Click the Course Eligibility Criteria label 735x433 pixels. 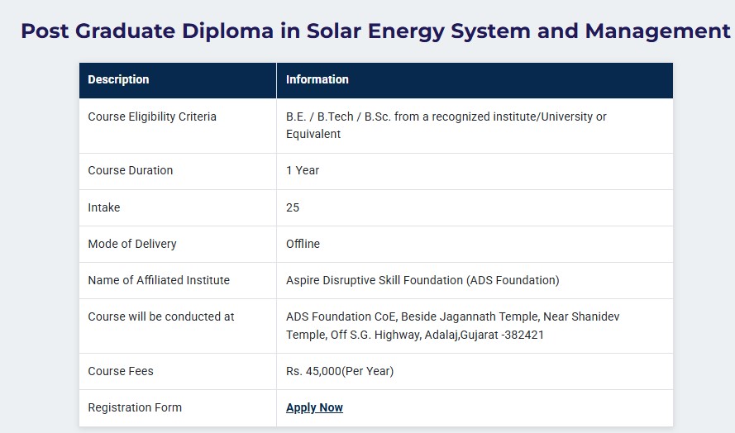(x=152, y=117)
